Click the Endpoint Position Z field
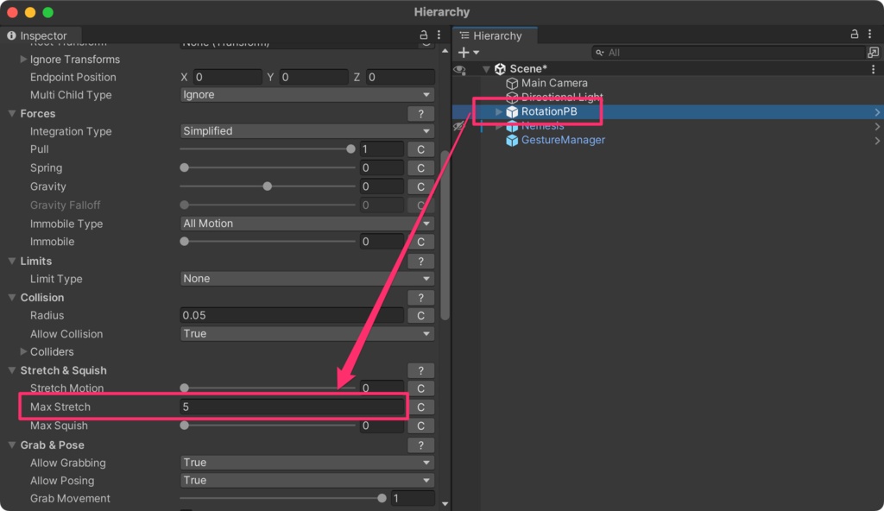Viewport: 884px width, 511px height. (x=400, y=77)
